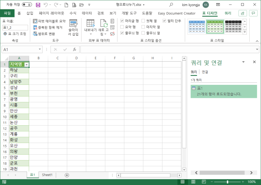This screenshot has height=185, width=261.
Task: Open the Name Box dropdown arrow
Action: click(40, 49)
